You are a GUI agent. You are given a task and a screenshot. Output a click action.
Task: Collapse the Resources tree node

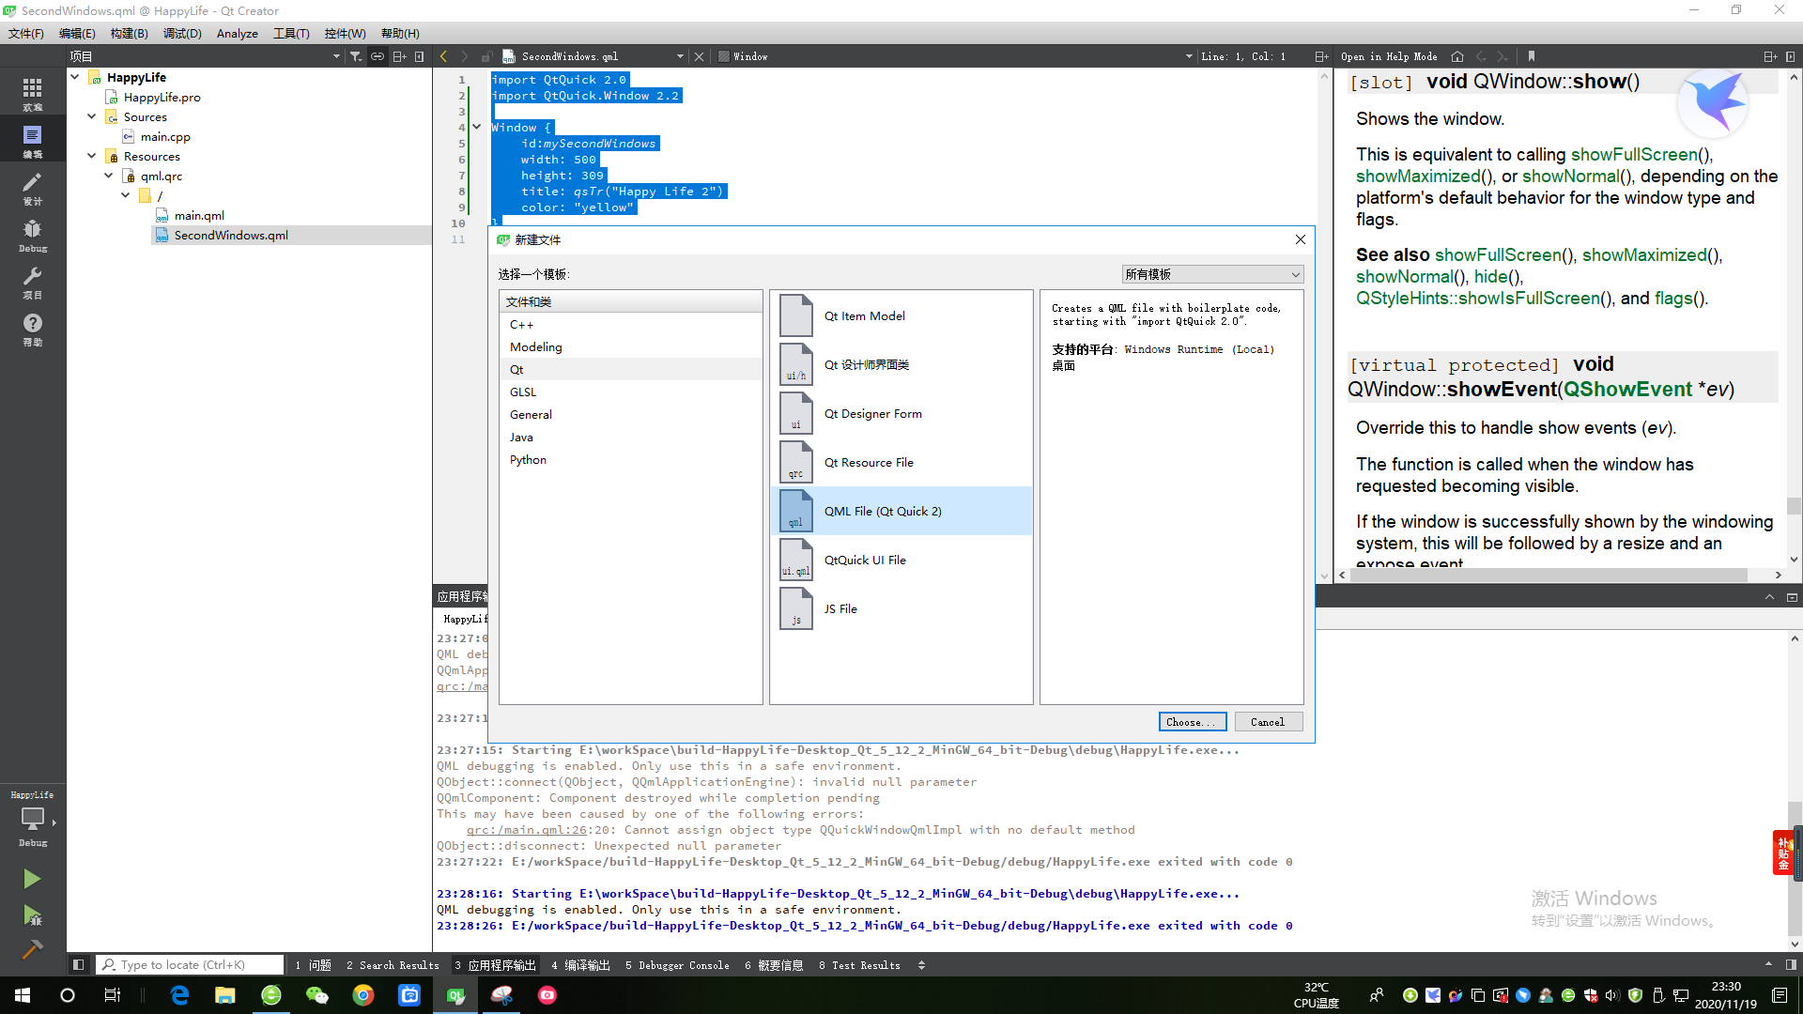tap(92, 156)
